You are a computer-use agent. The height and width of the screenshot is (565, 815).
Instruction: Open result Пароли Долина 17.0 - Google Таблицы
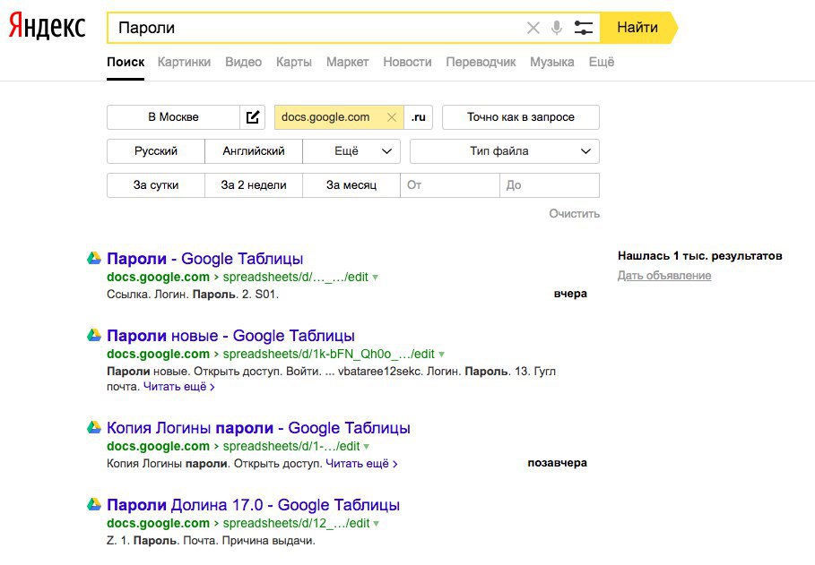(253, 504)
